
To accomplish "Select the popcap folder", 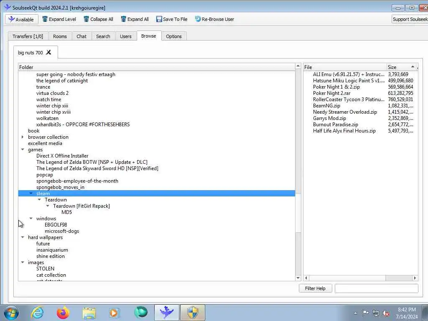I will [x=44, y=175].
